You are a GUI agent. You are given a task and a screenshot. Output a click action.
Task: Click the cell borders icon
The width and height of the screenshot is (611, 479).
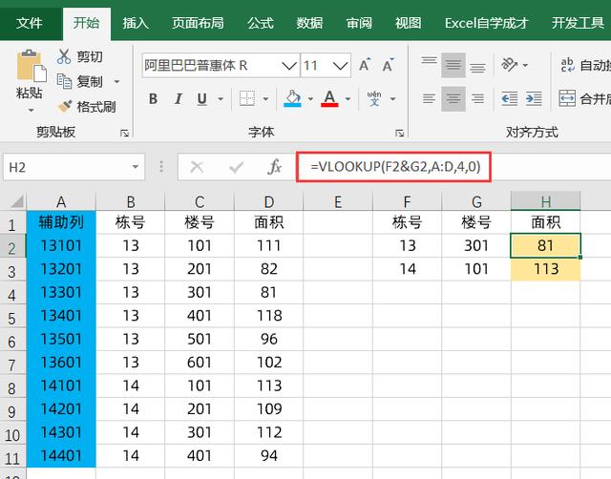coord(247,99)
